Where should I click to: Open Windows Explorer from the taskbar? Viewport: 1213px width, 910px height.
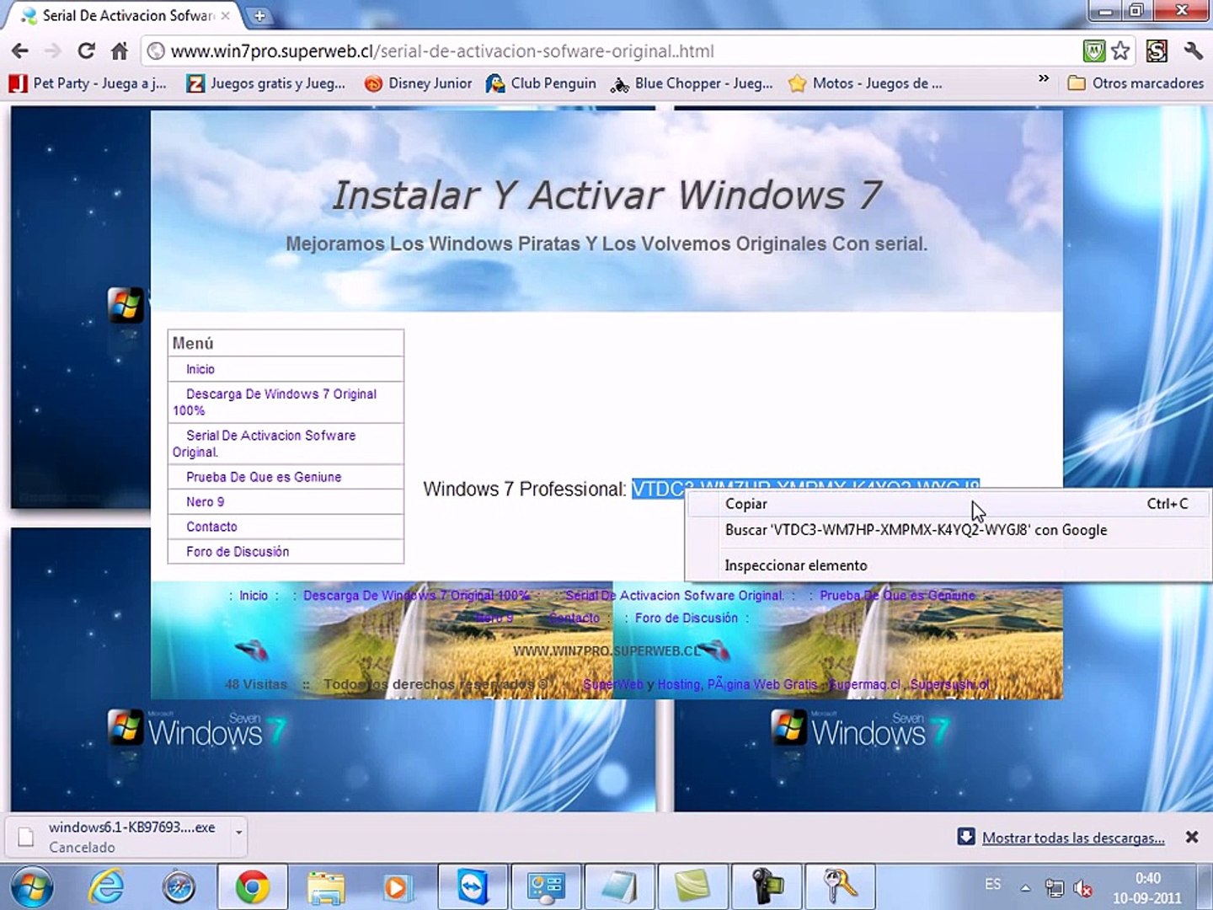(325, 887)
